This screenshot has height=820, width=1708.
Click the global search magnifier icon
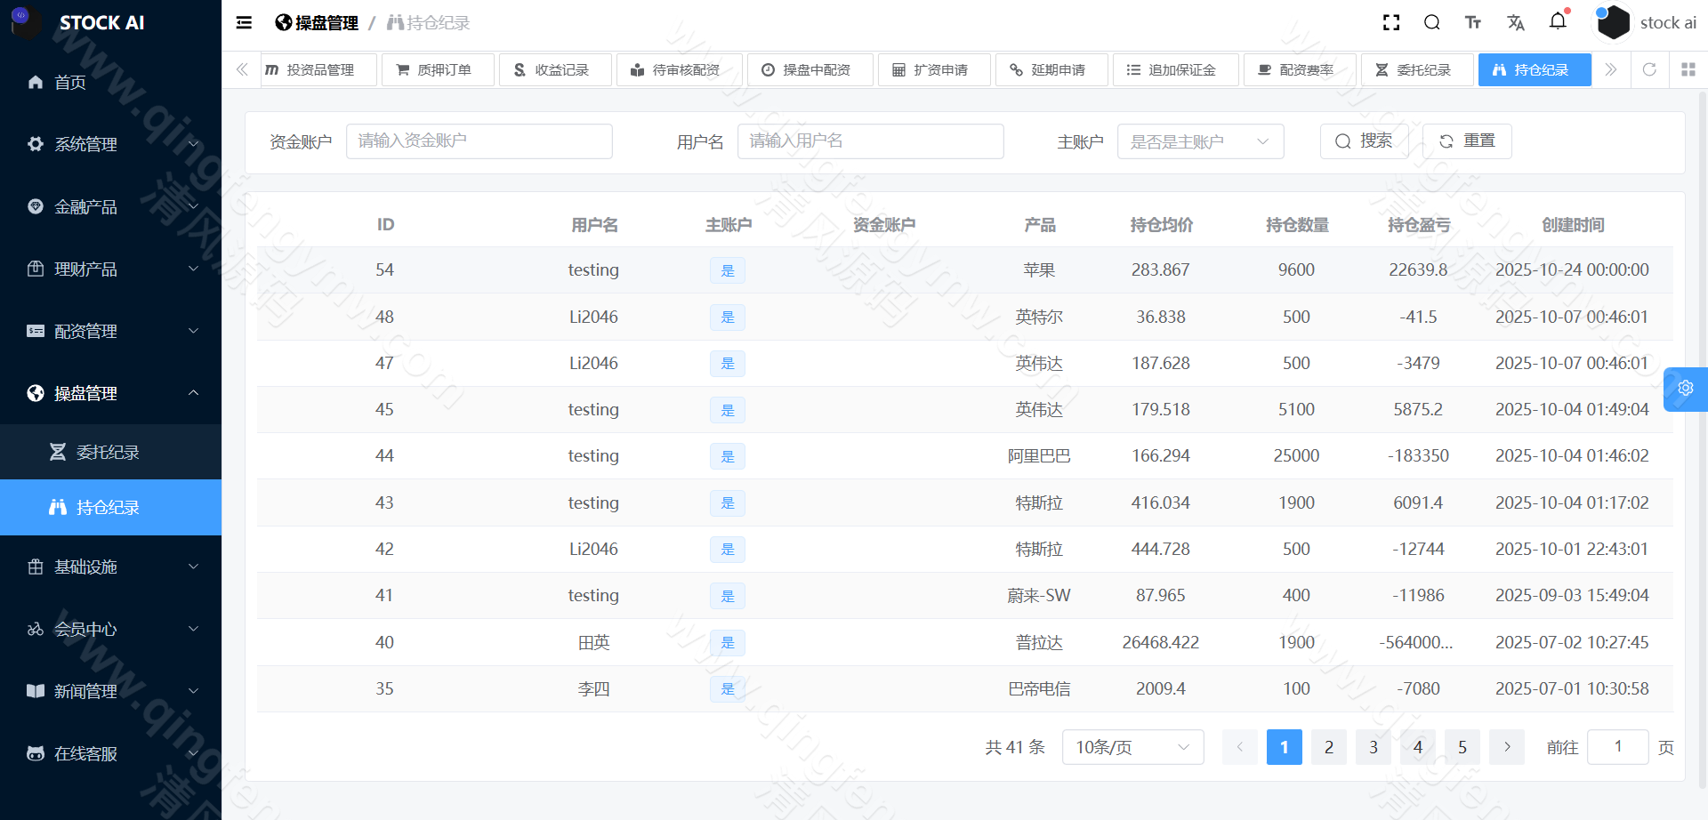pos(1431,22)
